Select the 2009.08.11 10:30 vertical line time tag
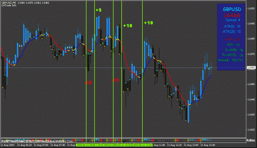This screenshot has height=148, width=257. point(122,145)
